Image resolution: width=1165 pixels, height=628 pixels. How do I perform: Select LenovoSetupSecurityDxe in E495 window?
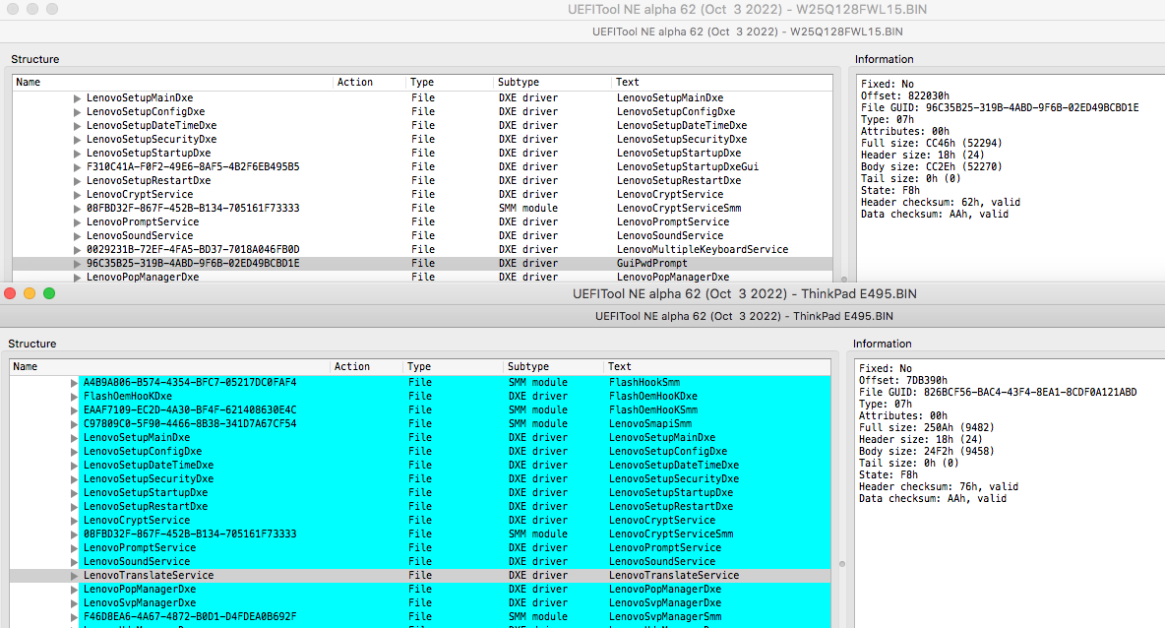(x=420, y=478)
